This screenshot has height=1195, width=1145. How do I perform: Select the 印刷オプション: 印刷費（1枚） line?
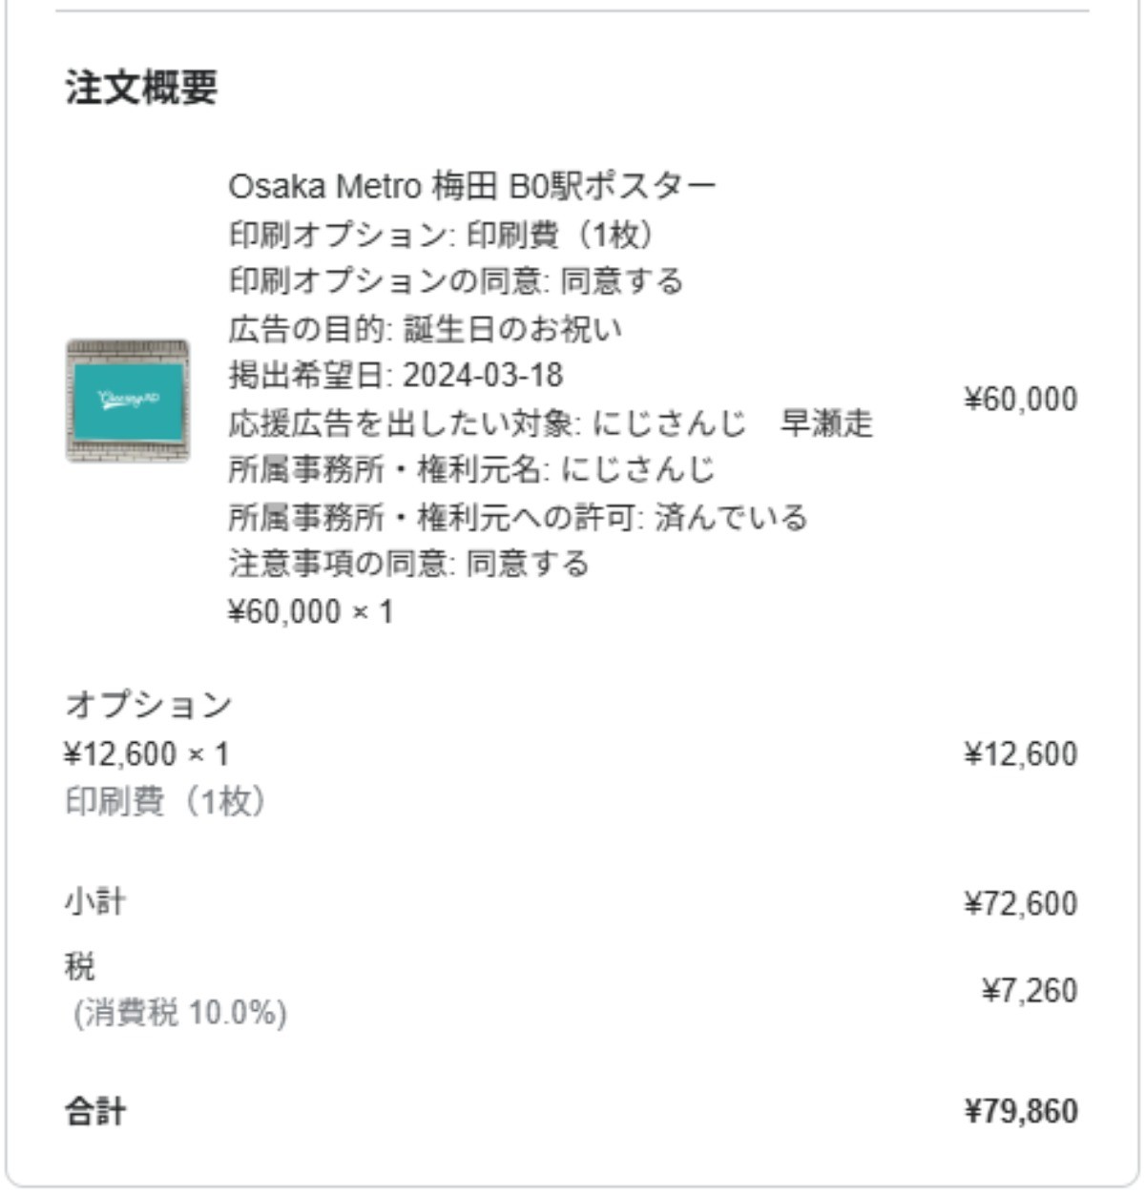[440, 234]
